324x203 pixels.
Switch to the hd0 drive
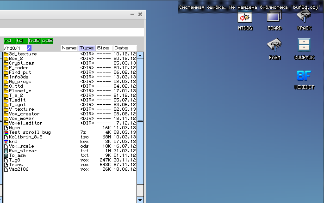coord(34,41)
